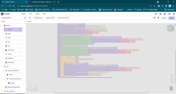
Task: Open the settings gear beside Designer
Action: 158,18
